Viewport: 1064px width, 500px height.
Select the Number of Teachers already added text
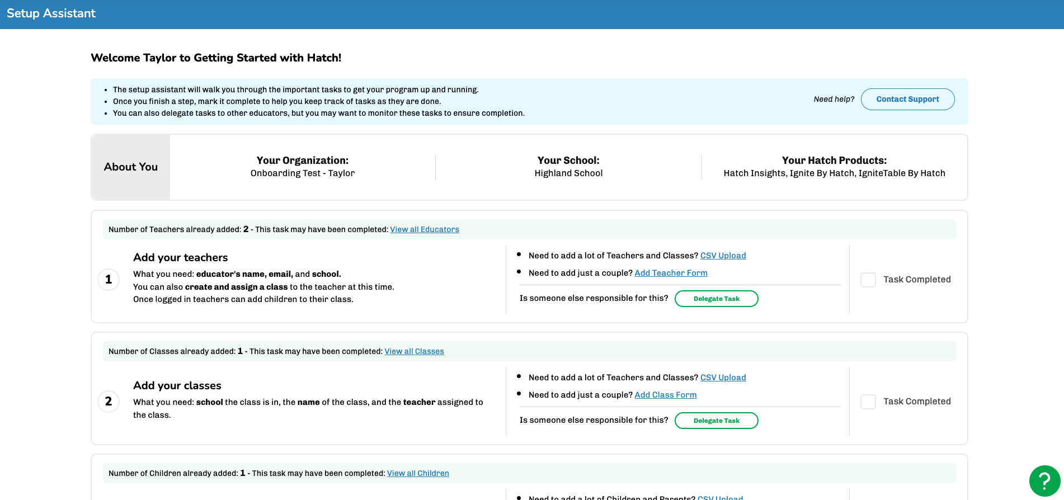tap(178, 229)
